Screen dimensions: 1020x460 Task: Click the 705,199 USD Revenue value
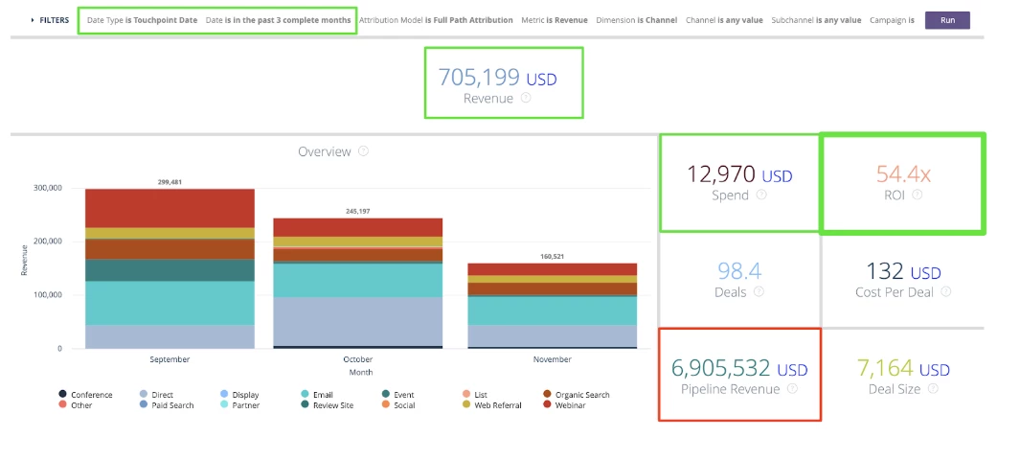498,78
